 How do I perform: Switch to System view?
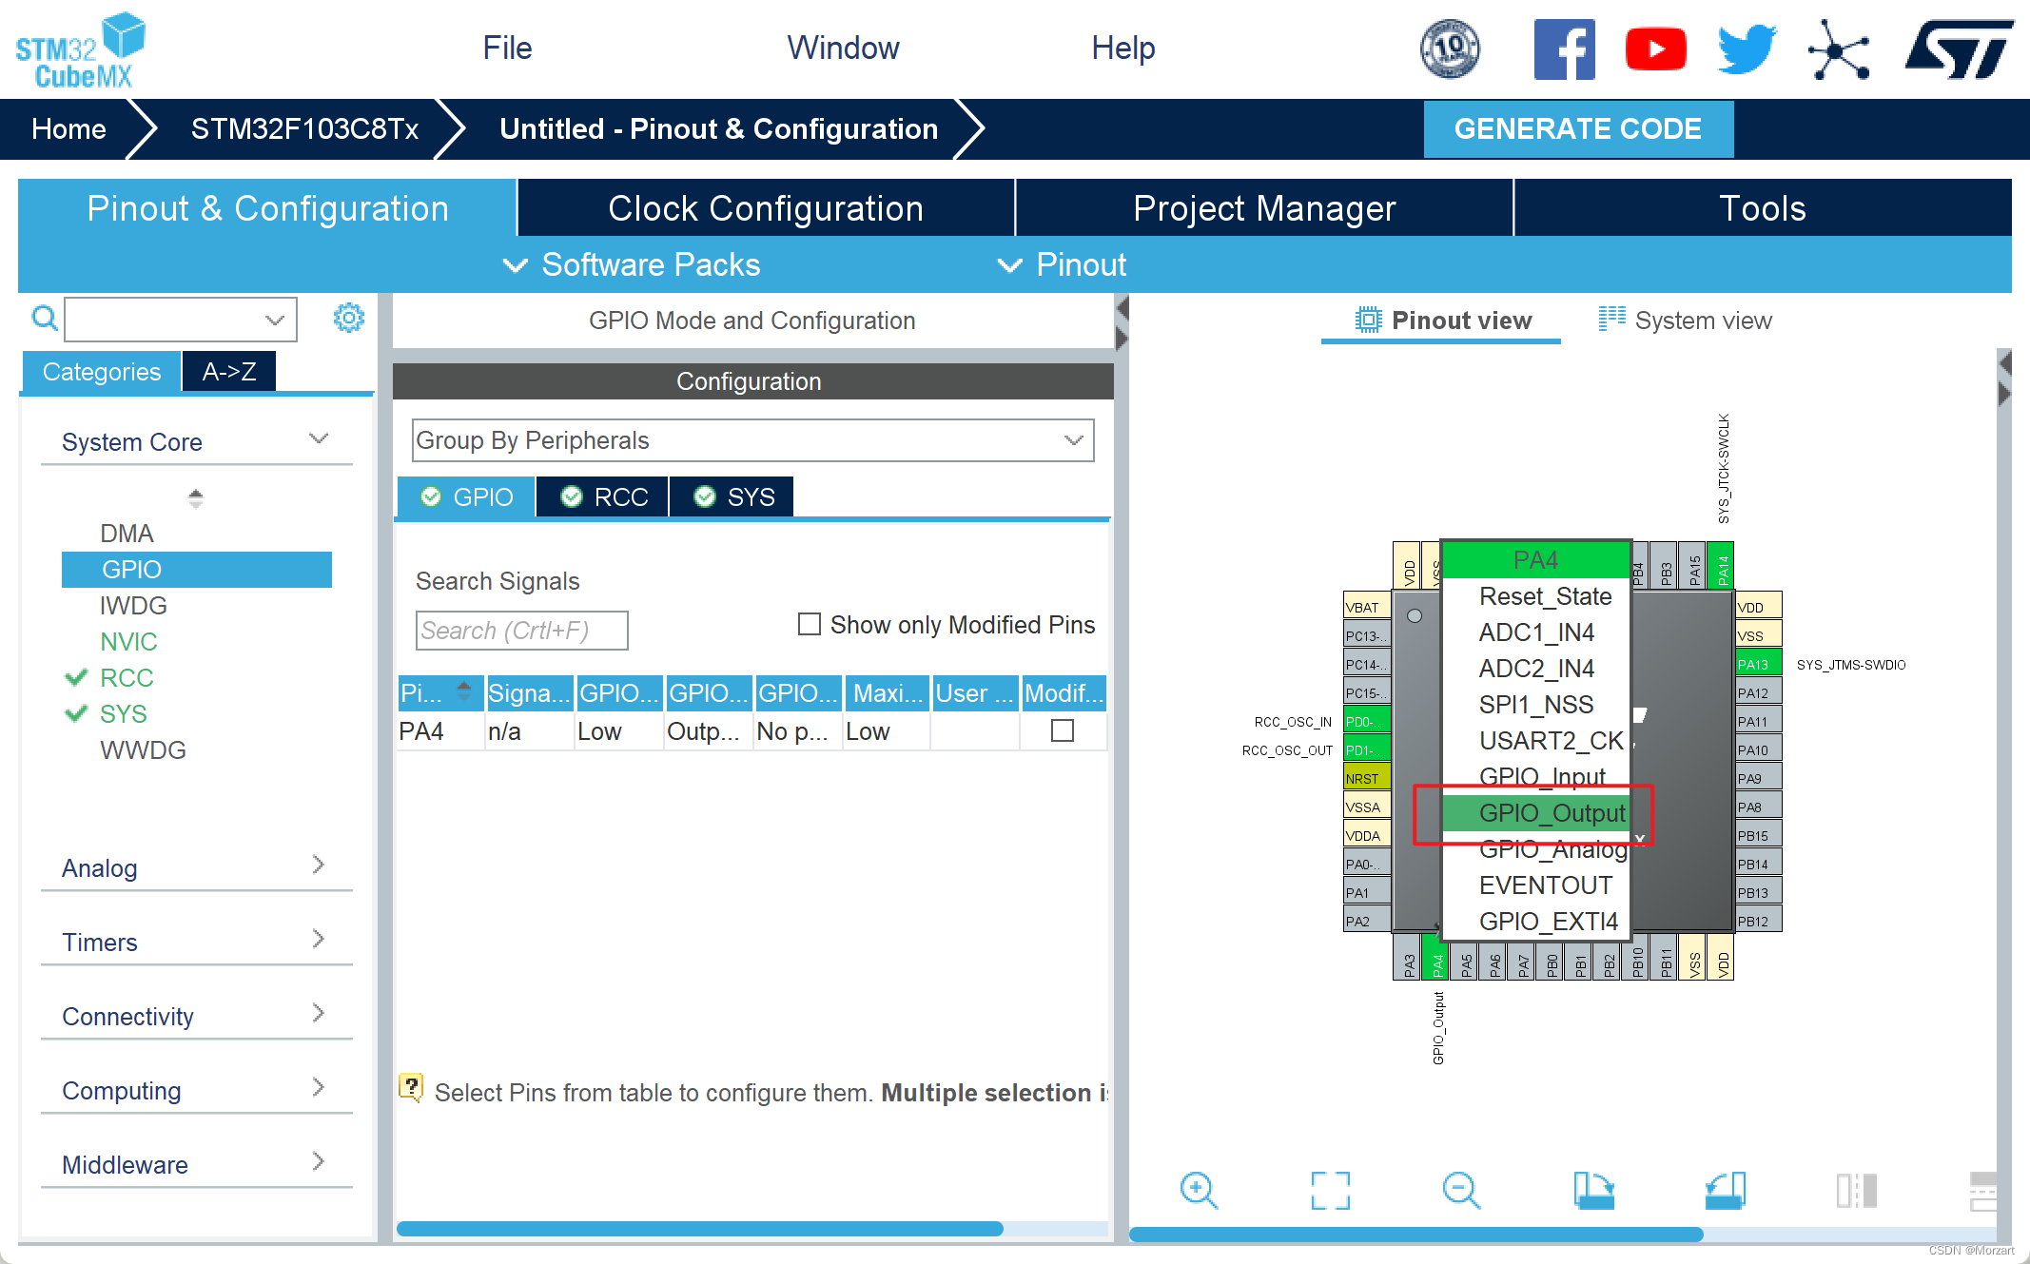(1685, 321)
